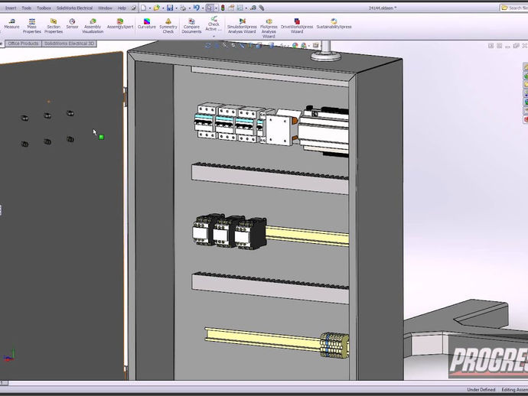Viewport: 528px width, 396px height.
Task: Expand the Print dropdown arrow
Action: point(189,8)
